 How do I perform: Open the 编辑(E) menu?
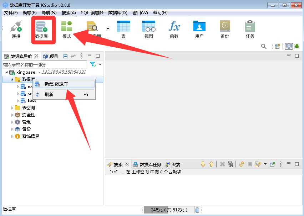tap(30, 13)
